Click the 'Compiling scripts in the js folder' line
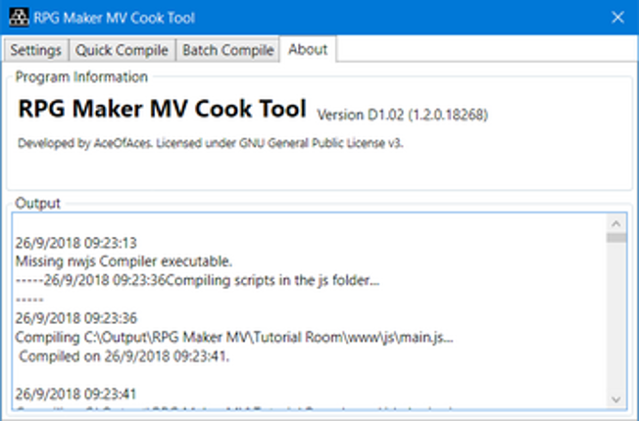Image resolution: width=639 pixels, height=421 pixels. (x=198, y=280)
